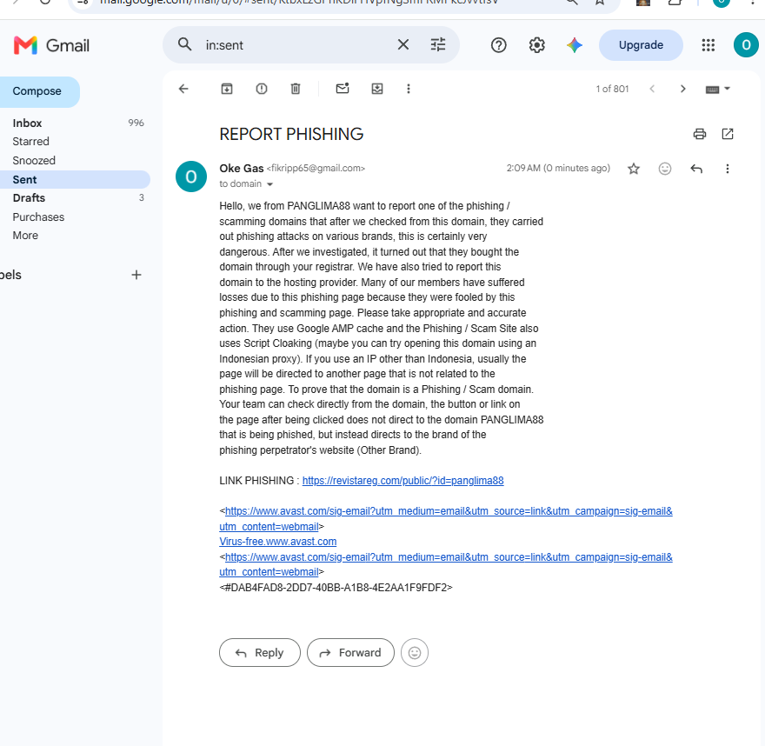Open the Support help icon

499,45
